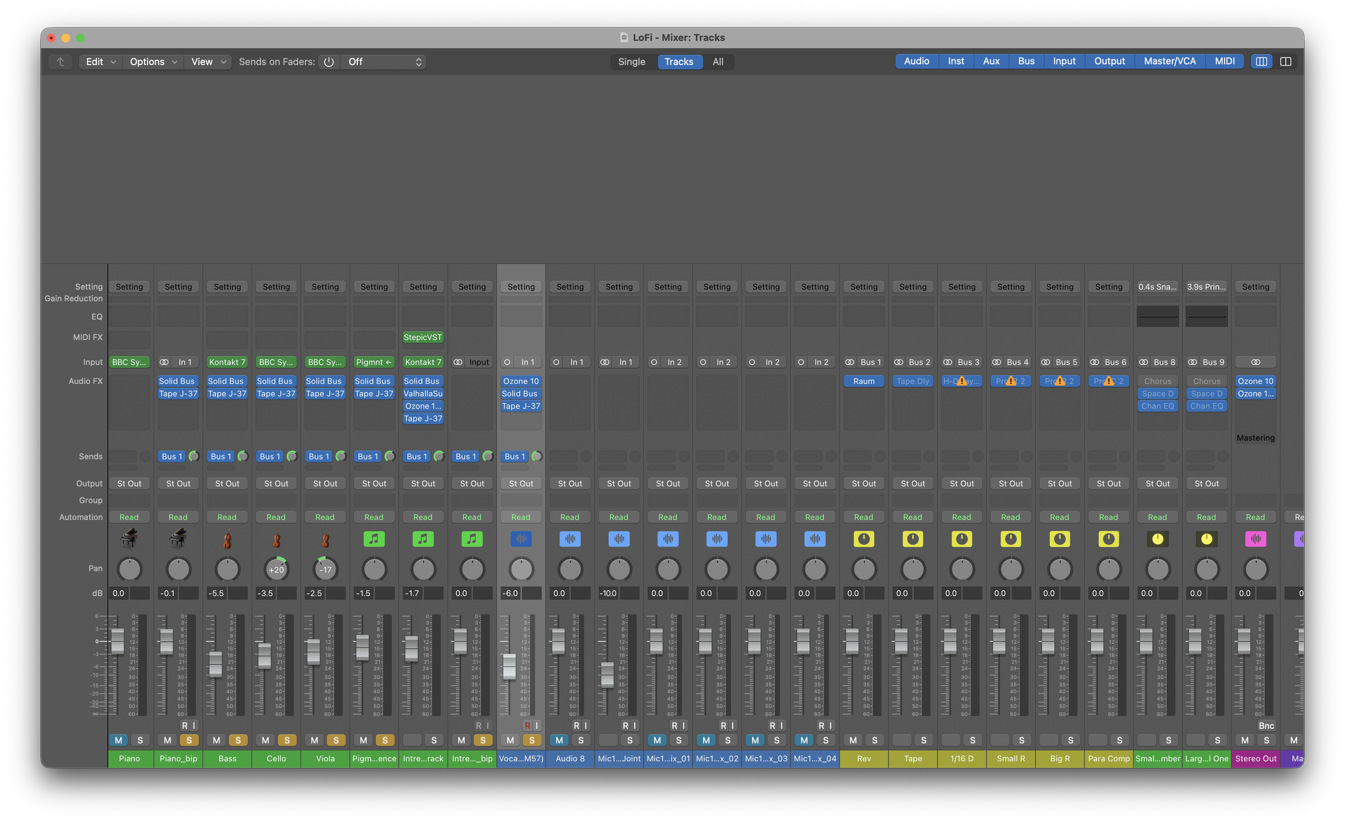Open the Tape Dly plugin on Tape channel

(912, 381)
